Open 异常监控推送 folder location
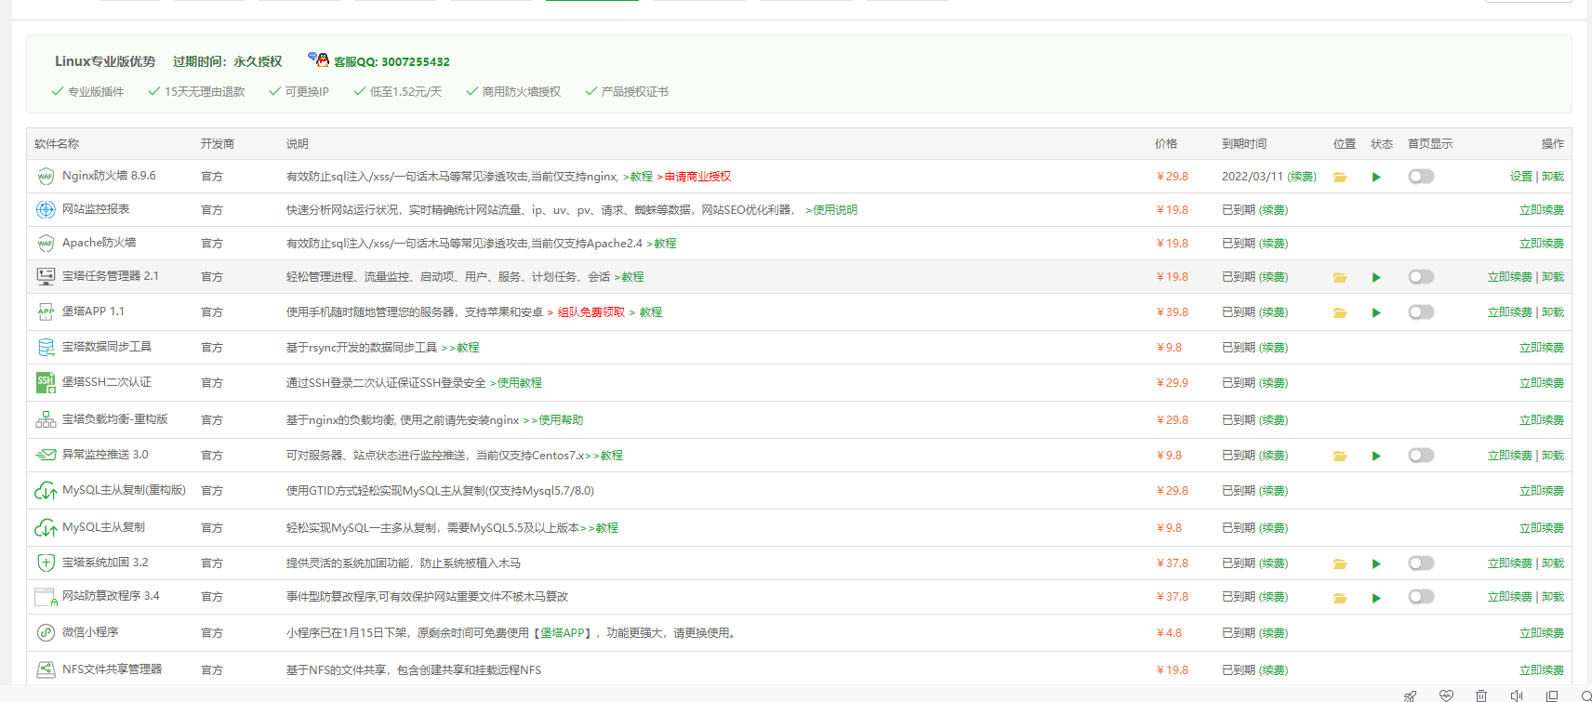The width and height of the screenshot is (1592, 702). (1340, 456)
